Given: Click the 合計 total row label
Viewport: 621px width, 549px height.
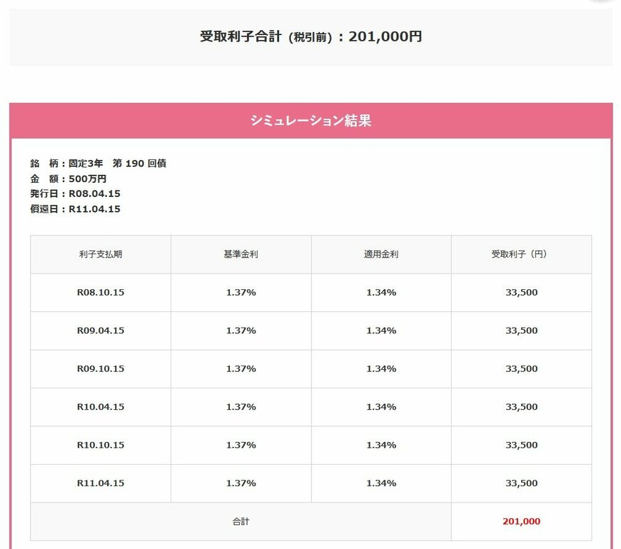Looking at the screenshot, I should 241,522.
